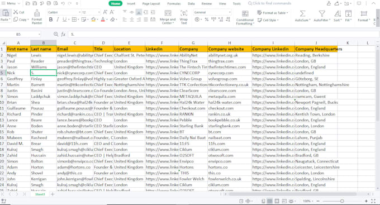Switch to the Page Layout tab

(151, 4)
